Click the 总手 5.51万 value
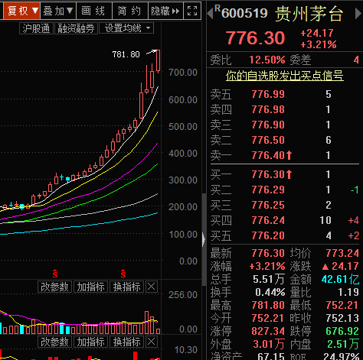Image resolution: width=363 pixels, height=360 pixels. pyautogui.click(x=269, y=279)
